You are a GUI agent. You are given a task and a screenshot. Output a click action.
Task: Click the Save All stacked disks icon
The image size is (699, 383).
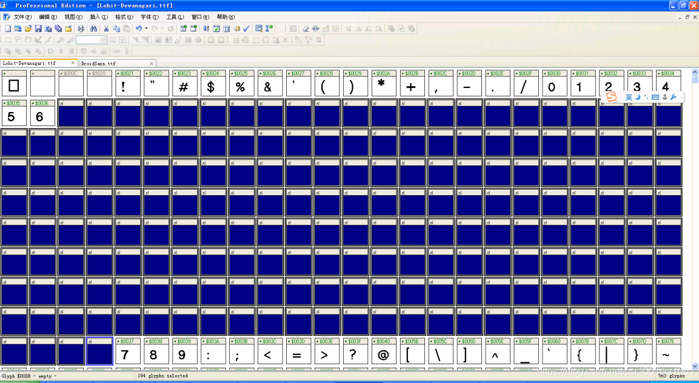click(x=58, y=28)
